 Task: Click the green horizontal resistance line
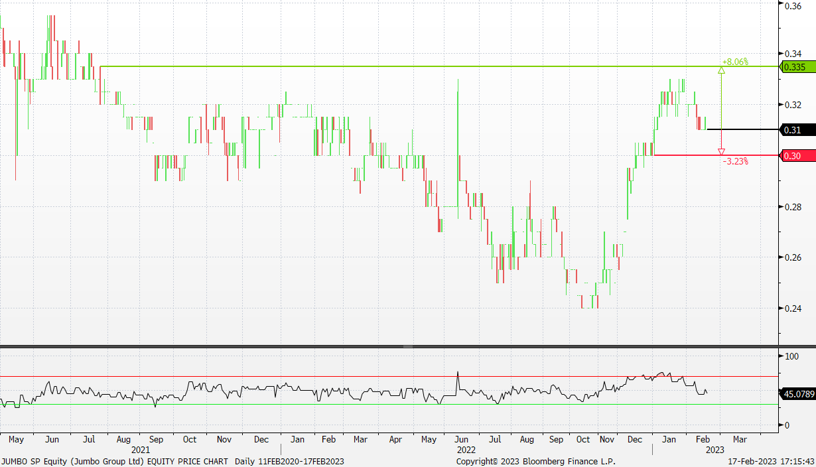(x=398, y=66)
